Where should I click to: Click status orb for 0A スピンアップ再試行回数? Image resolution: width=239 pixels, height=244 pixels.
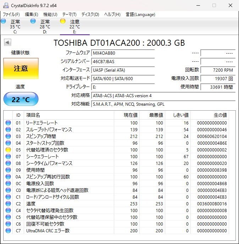(8, 177)
